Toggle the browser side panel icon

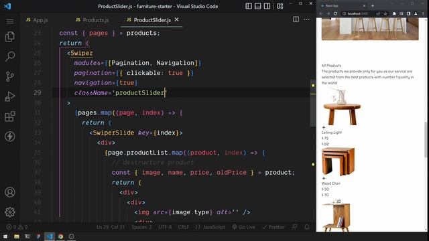pos(408,13)
